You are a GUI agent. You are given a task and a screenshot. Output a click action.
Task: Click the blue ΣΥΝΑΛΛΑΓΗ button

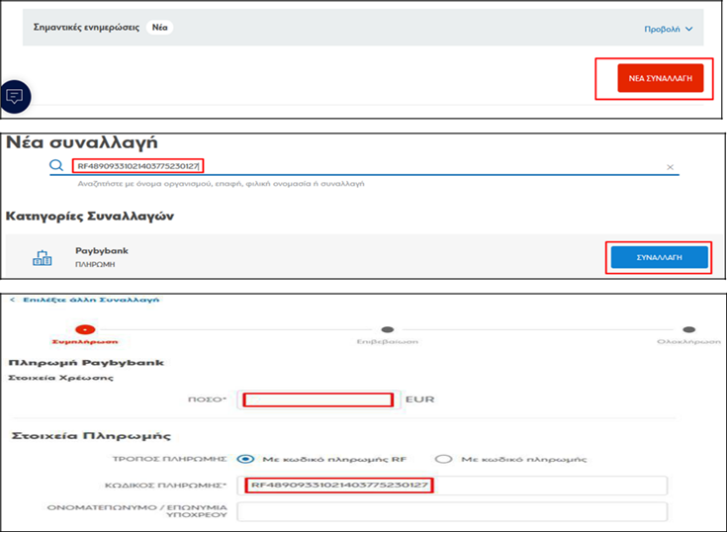660,257
